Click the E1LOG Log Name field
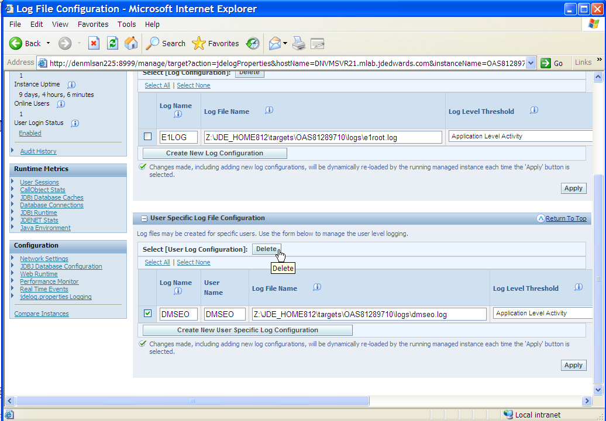This screenshot has height=421, width=606. tap(178, 137)
